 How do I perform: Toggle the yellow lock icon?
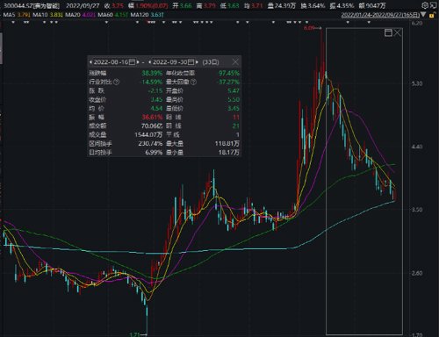[431, 15]
